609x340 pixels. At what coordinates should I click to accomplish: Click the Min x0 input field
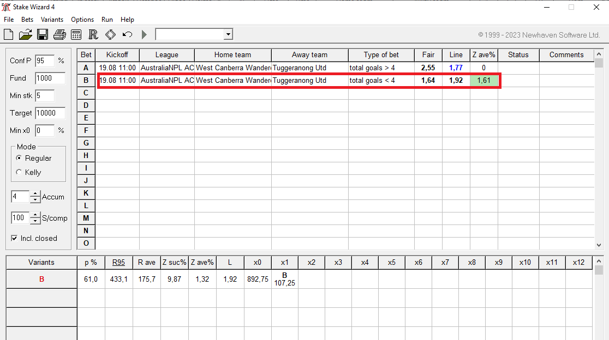[45, 130]
